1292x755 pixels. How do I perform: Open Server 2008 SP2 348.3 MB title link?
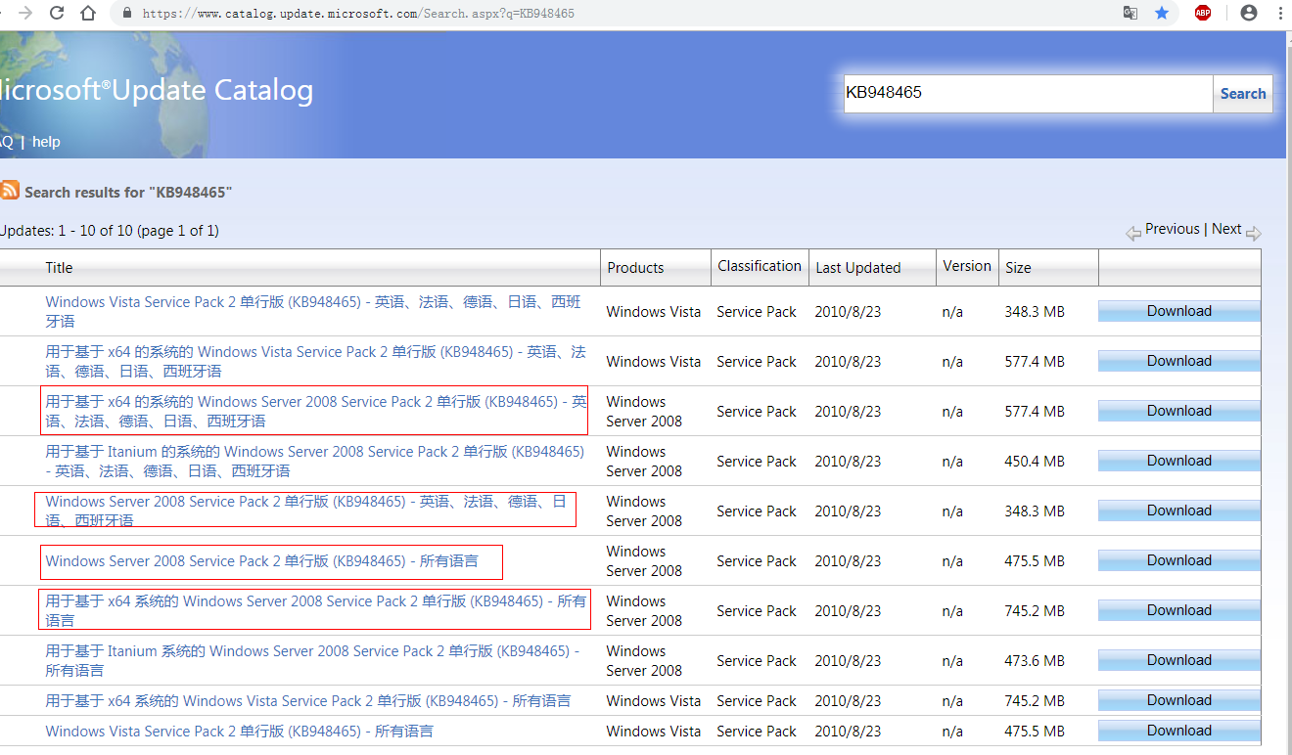coord(305,511)
